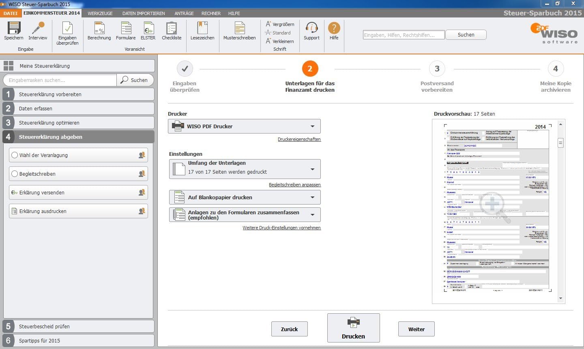The height and width of the screenshot is (349, 584).
Task: Select the Wahl der Veranlagung radio button
Action: 15,155
